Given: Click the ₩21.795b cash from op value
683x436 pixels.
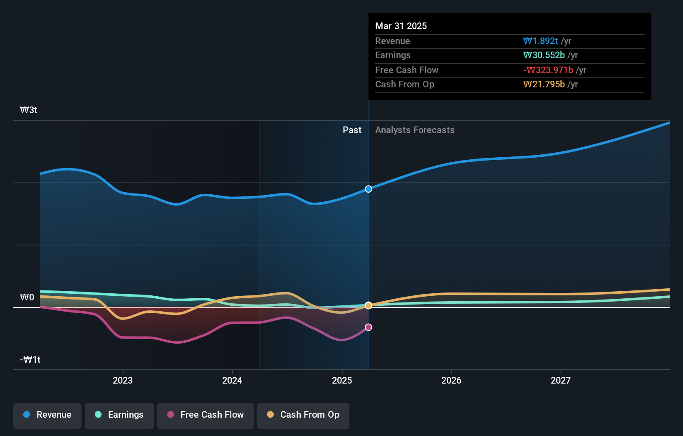Looking at the screenshot, I should (544, 84).
